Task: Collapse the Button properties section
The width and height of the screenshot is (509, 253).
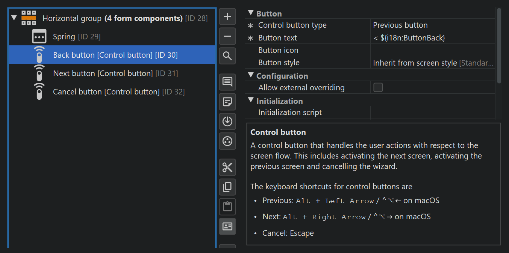Action: 251,13
